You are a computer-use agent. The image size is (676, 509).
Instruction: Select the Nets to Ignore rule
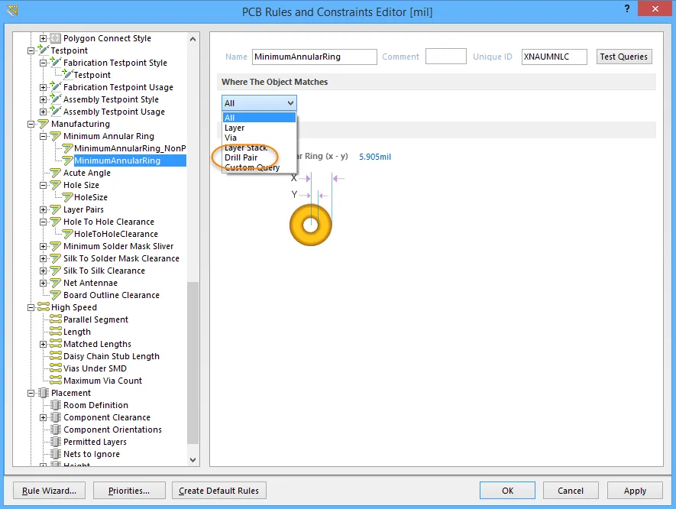pos(92,454)
